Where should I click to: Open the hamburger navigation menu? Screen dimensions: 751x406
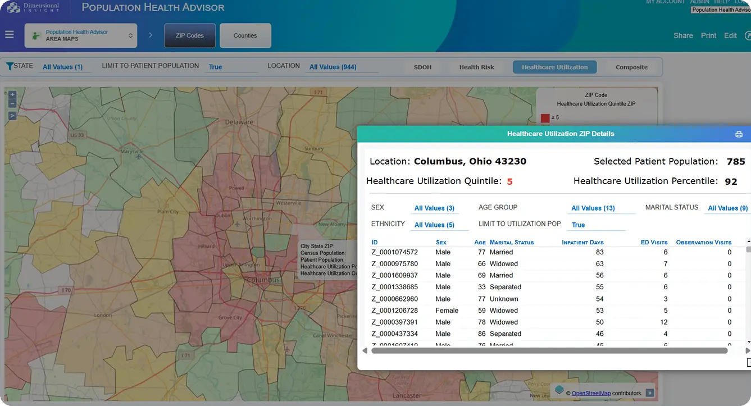(9, 35)
